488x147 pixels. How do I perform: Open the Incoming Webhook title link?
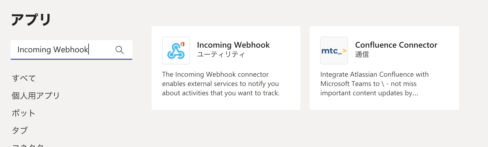(233, 45)
